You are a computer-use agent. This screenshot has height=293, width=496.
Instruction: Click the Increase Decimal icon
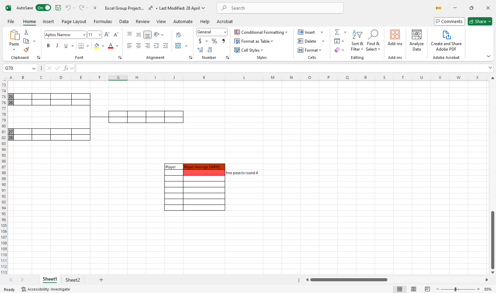[200, 50]
